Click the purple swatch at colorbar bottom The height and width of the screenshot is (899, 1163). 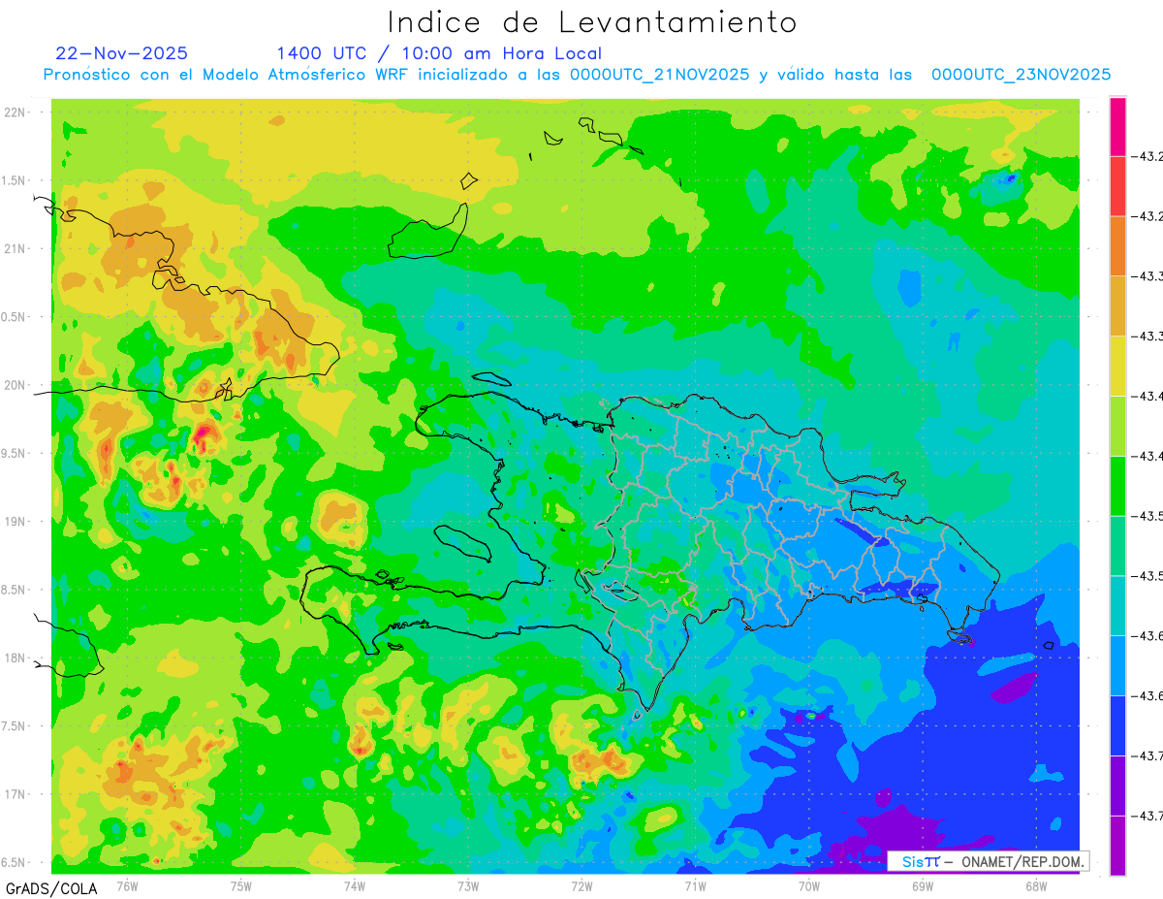(1117, 845)
